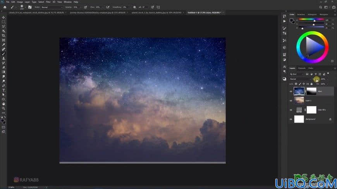Select the Pen tool
337x189 pixels.
tap(3, 85)
